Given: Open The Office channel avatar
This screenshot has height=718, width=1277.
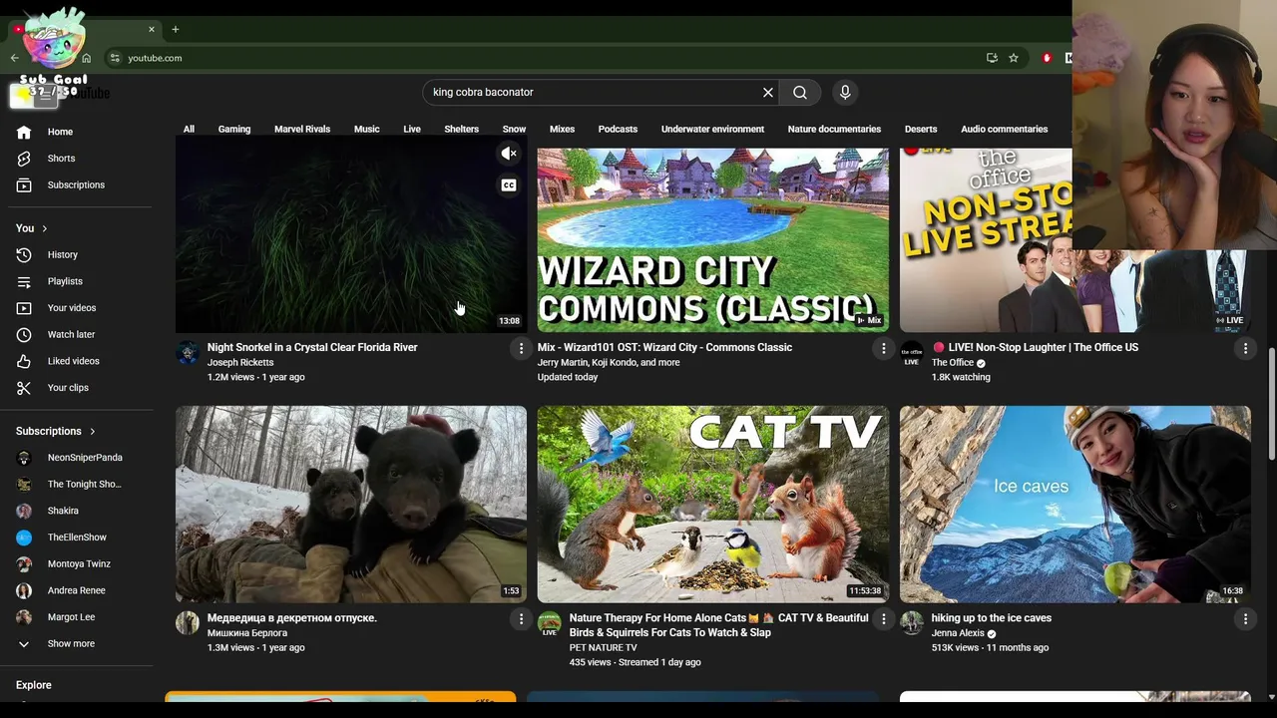Looking at the screenshot, I should coord(912,353).
